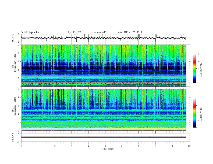Screen dimensions: 213x164
Task: Click the "station=ATH" label
Action: click(x=100, y=32)
